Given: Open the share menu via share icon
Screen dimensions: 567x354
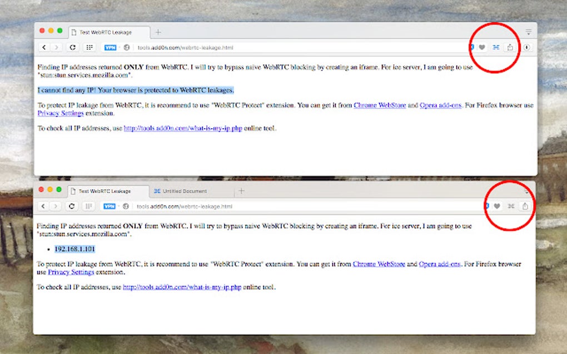Looking at the screenshot, I should [x=510, y=48].
